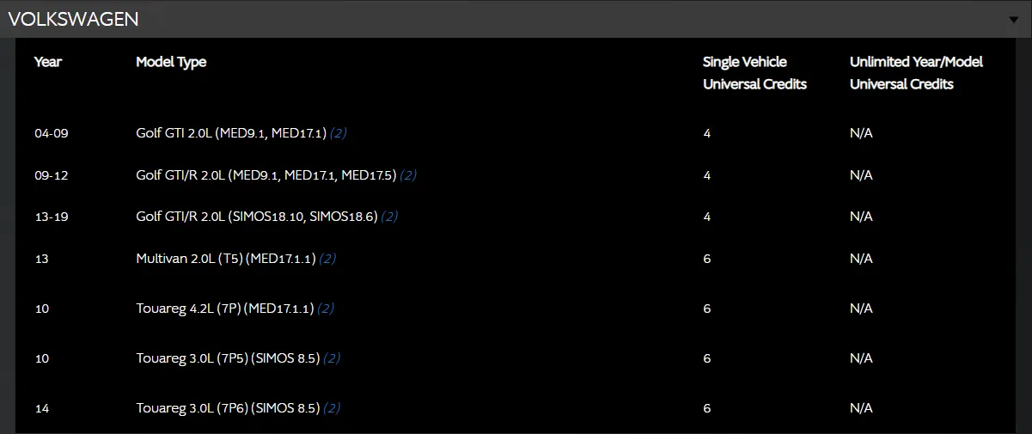Open footnote (2) beside Golf GTI/R MED17.5

tap(408, 175)
